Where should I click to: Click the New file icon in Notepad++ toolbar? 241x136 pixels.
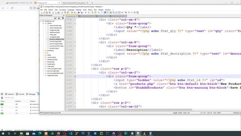41,12
